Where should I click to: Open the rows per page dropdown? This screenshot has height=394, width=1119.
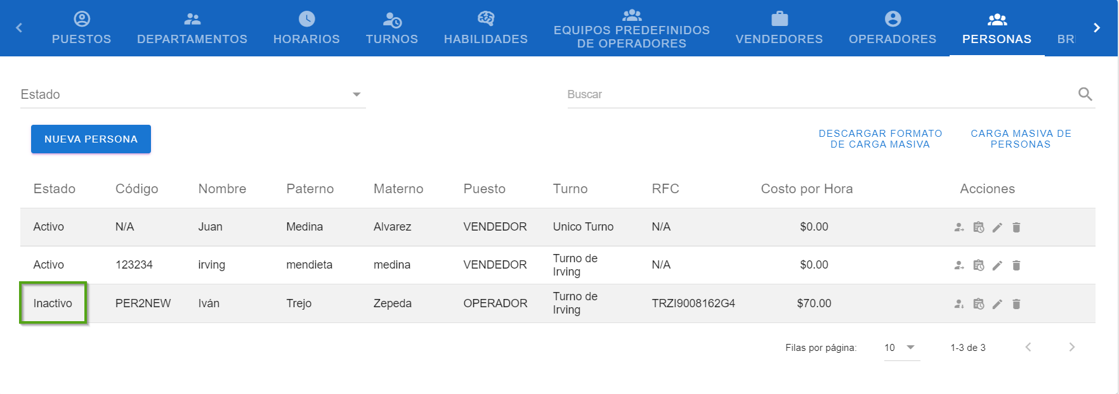(x=901, y=348)
